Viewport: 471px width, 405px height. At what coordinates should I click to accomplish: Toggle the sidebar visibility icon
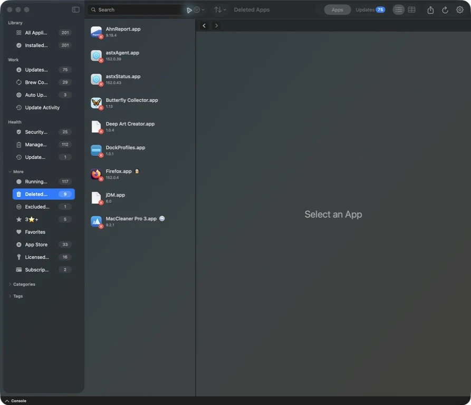point(76,9)
